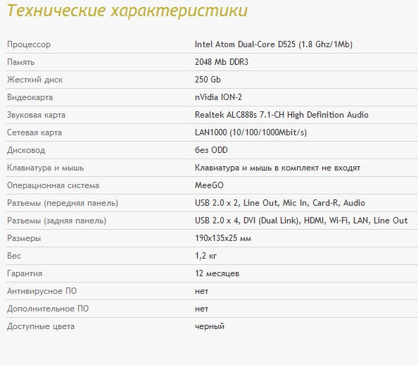Image resolution: width=418 pixels, height=365 pixels.
Task: Select the label 'Память'
Action: tap(21, 62)
